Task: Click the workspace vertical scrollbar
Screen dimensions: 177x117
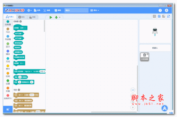Action: click(x=137, y=88)
